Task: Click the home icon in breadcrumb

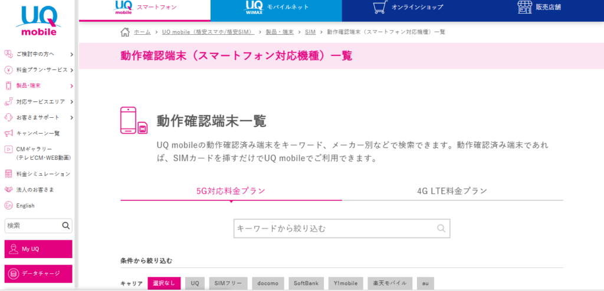Action: [125, 32]
